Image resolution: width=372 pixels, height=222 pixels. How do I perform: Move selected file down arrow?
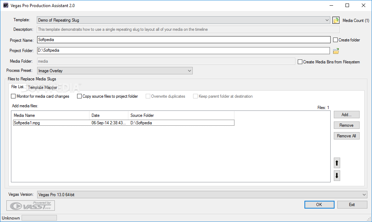[x=337, y=176]
